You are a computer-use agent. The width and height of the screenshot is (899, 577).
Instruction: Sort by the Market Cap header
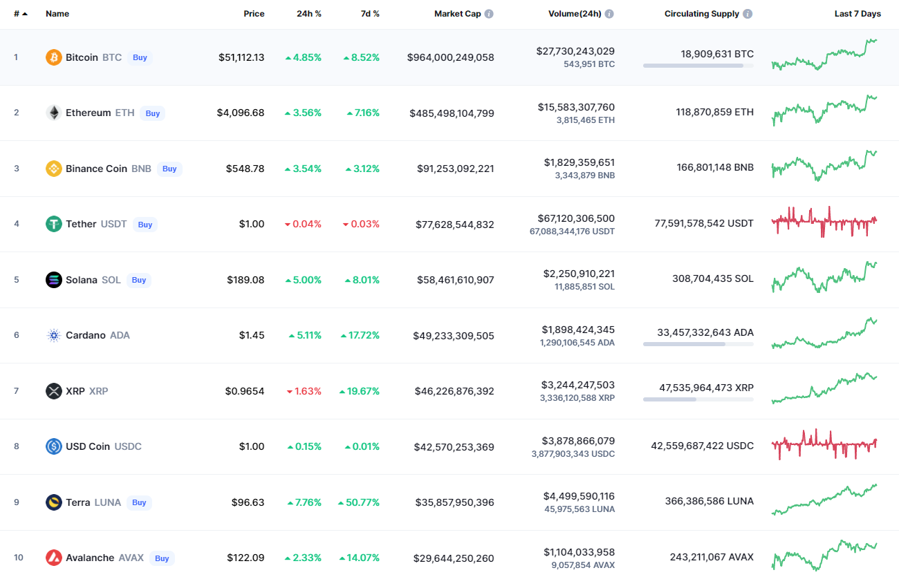coord(457,14)
